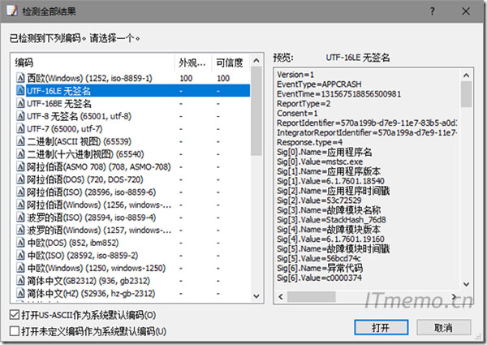Sort by the 外观... column header

[193, 63]
